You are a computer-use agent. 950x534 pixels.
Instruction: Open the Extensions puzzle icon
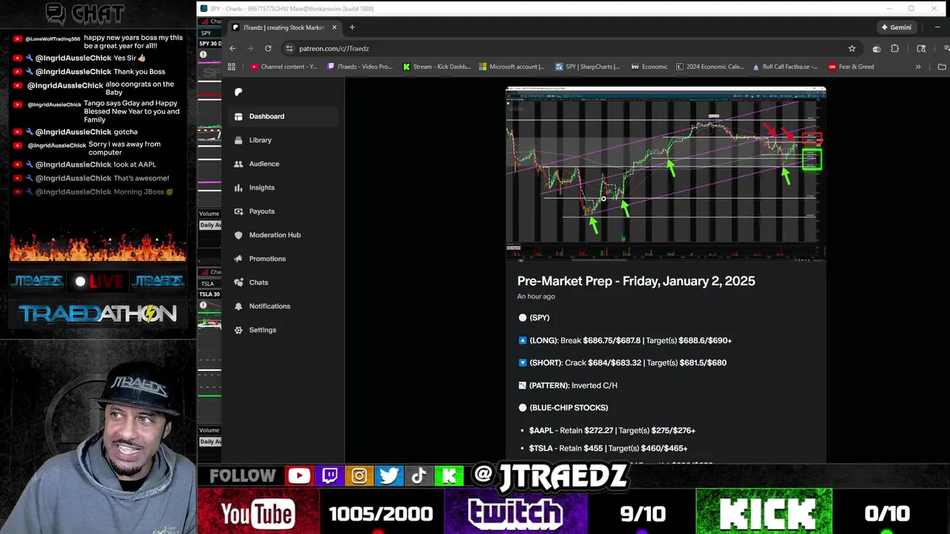click(894, 48)
